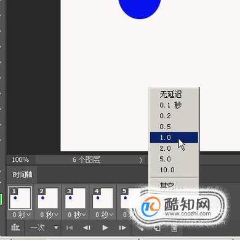
Task: Switch to the 时间轴 tab
Action: coord(22,175)
